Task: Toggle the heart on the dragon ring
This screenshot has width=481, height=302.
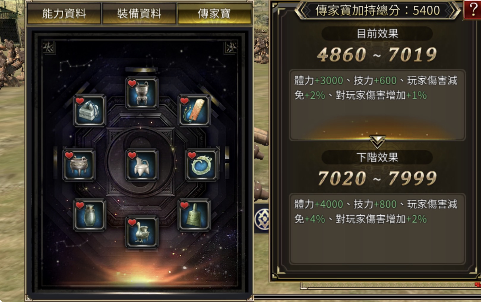Action: tap(192, 155)
